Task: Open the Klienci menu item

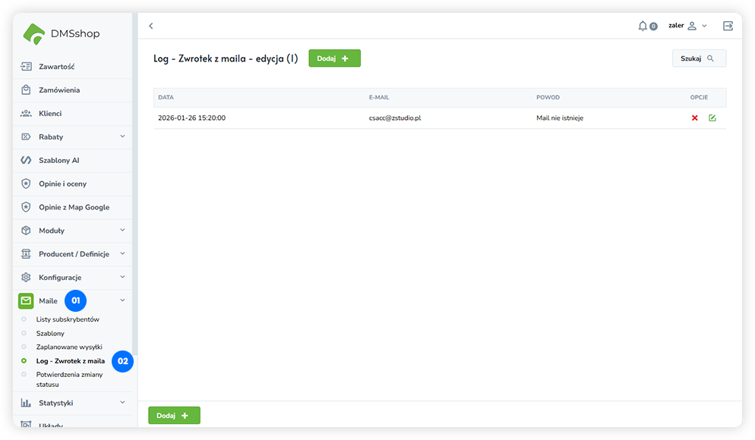Action: point(50,114)
